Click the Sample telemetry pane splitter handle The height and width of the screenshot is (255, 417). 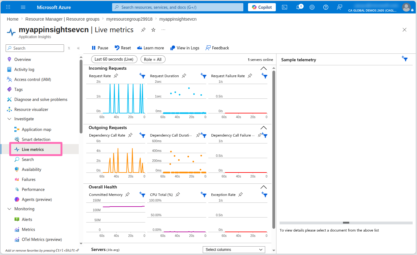pyautogui.click(x=346, y=223)
